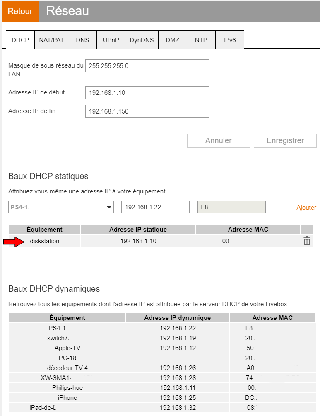
Task: Select the DHCP tab
Action: point(20,40)
